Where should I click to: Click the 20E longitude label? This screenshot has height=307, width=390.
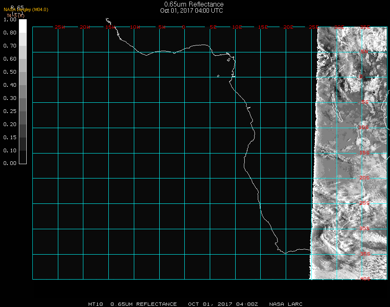(288, 27)
